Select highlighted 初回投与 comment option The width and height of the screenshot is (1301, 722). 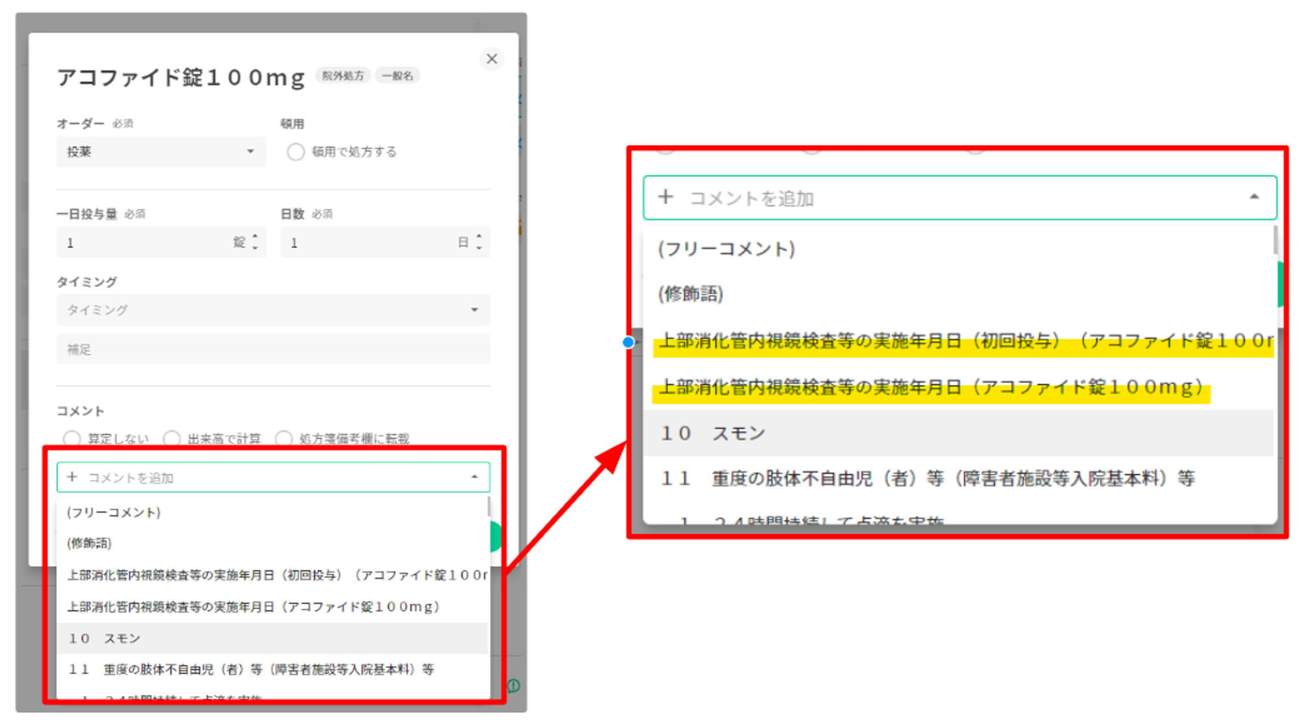pyautogui.click(x=963, y=341)
